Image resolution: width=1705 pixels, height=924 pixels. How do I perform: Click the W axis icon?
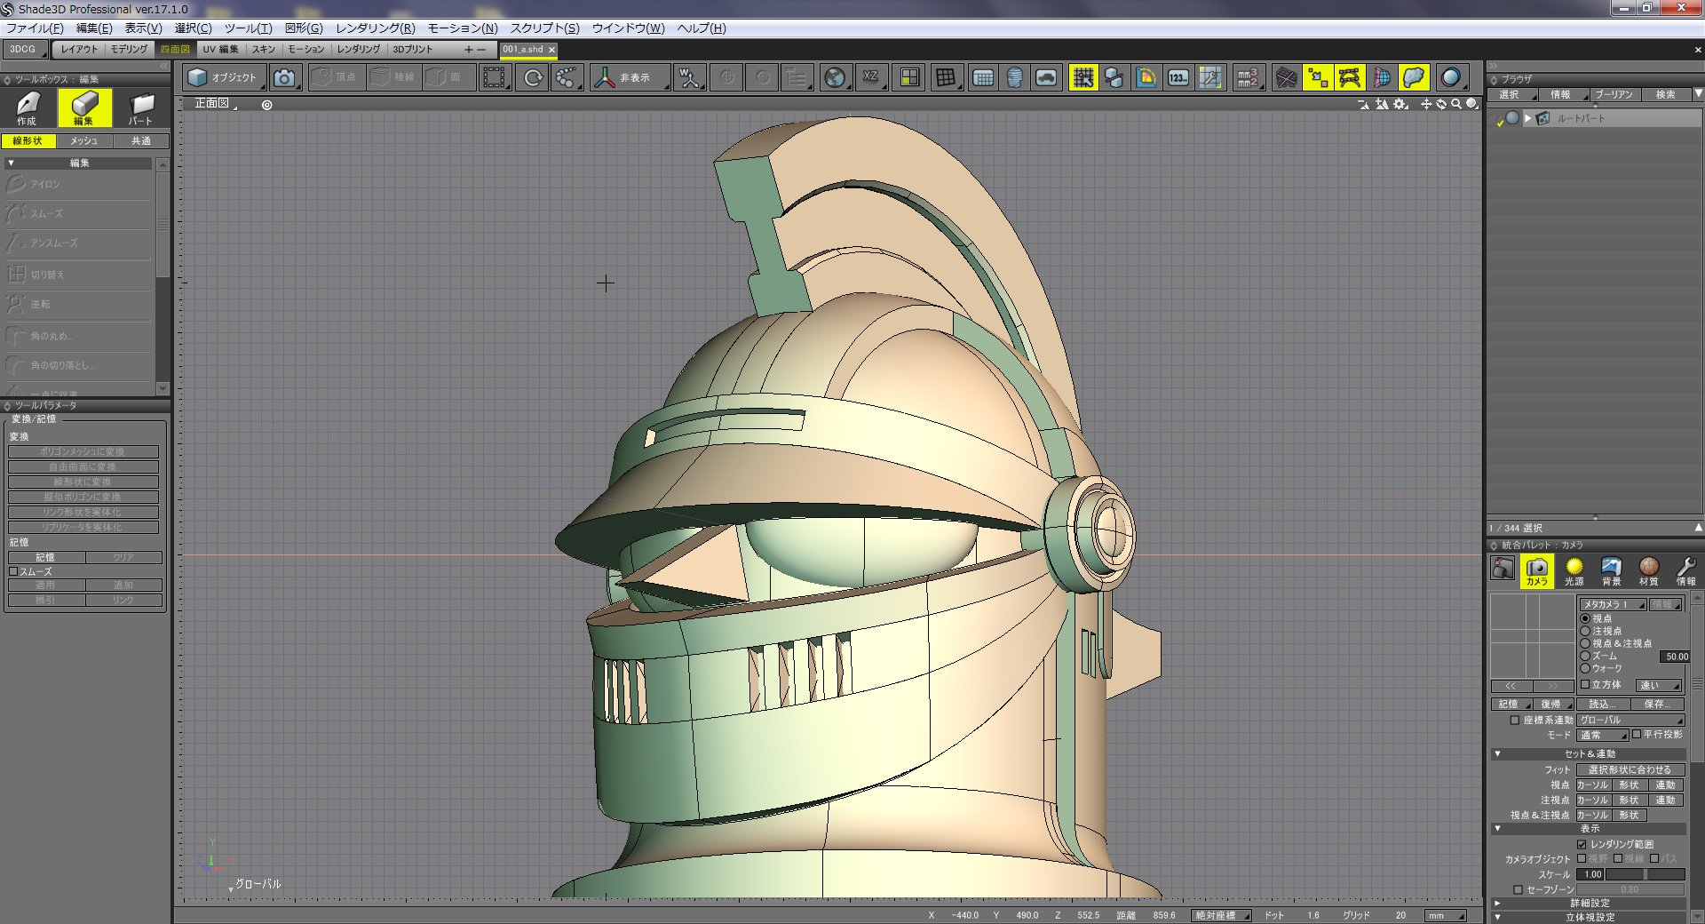point(688,78)
